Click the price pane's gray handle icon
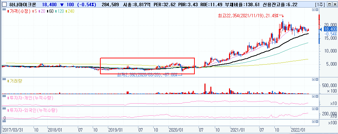 click(4, 9)
